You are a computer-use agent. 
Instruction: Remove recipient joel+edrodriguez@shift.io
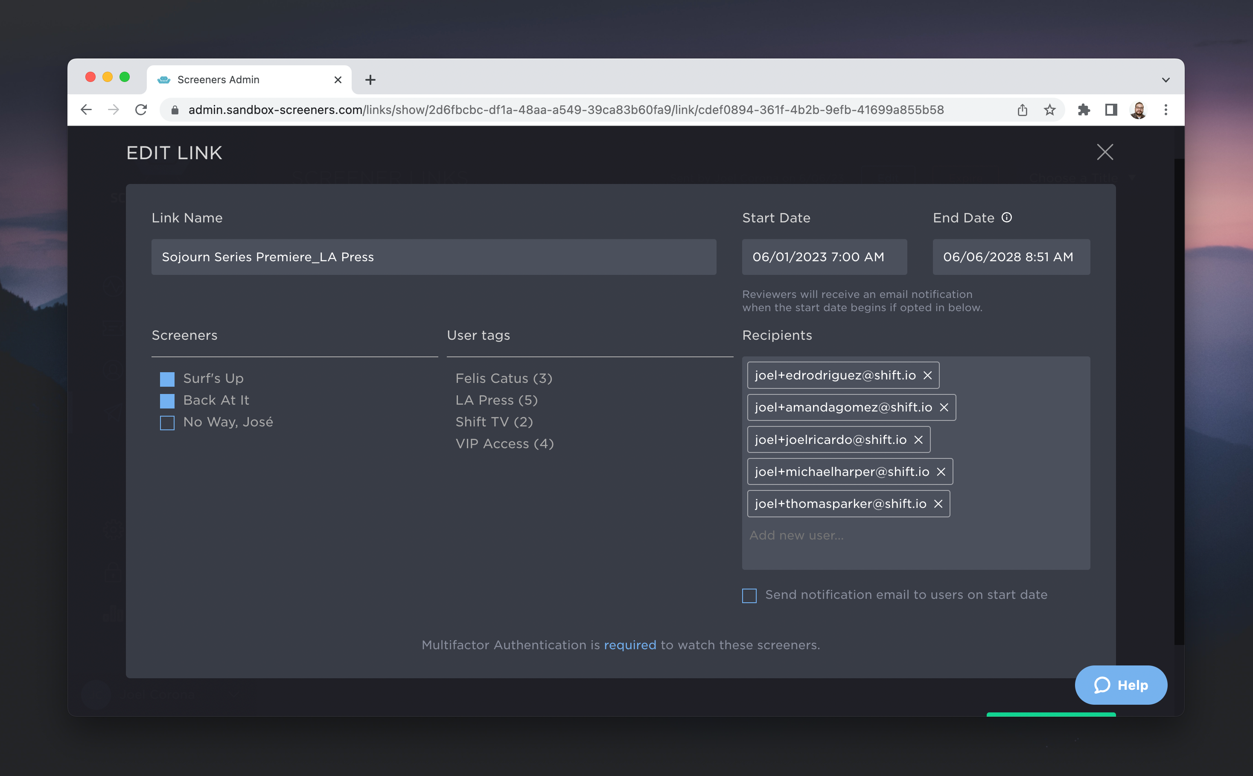click(927, 376)
